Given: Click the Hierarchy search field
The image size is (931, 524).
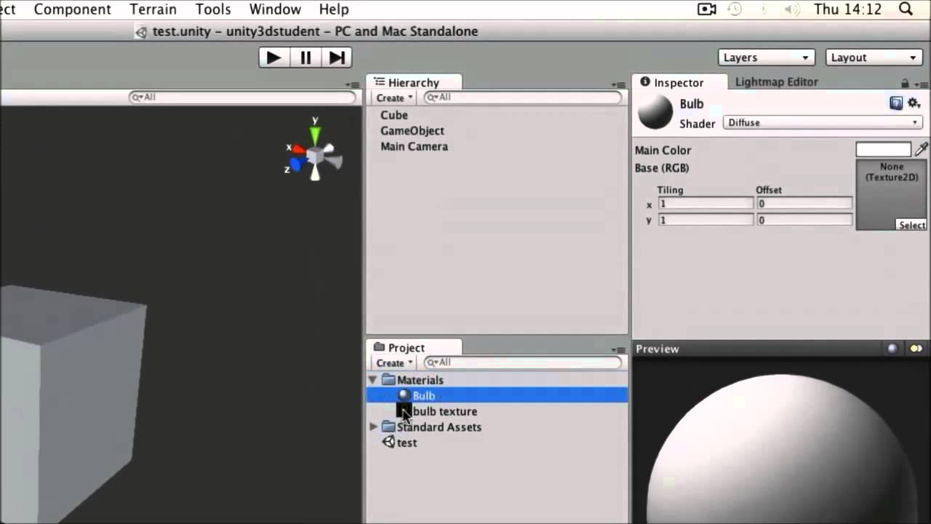Looking at the screenshot, I should 523,98.
